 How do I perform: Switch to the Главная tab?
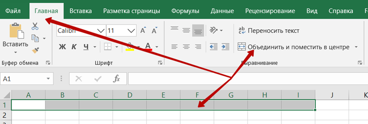tap(46, 11)
